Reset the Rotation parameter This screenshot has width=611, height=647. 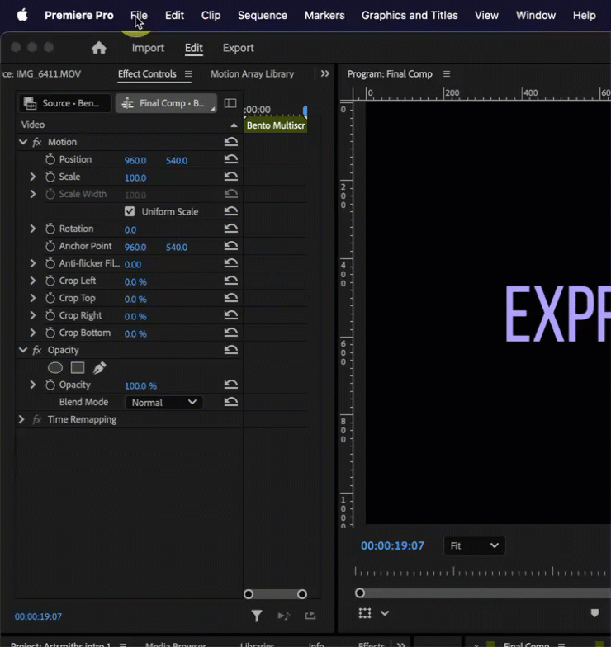[x=231, y=229]
